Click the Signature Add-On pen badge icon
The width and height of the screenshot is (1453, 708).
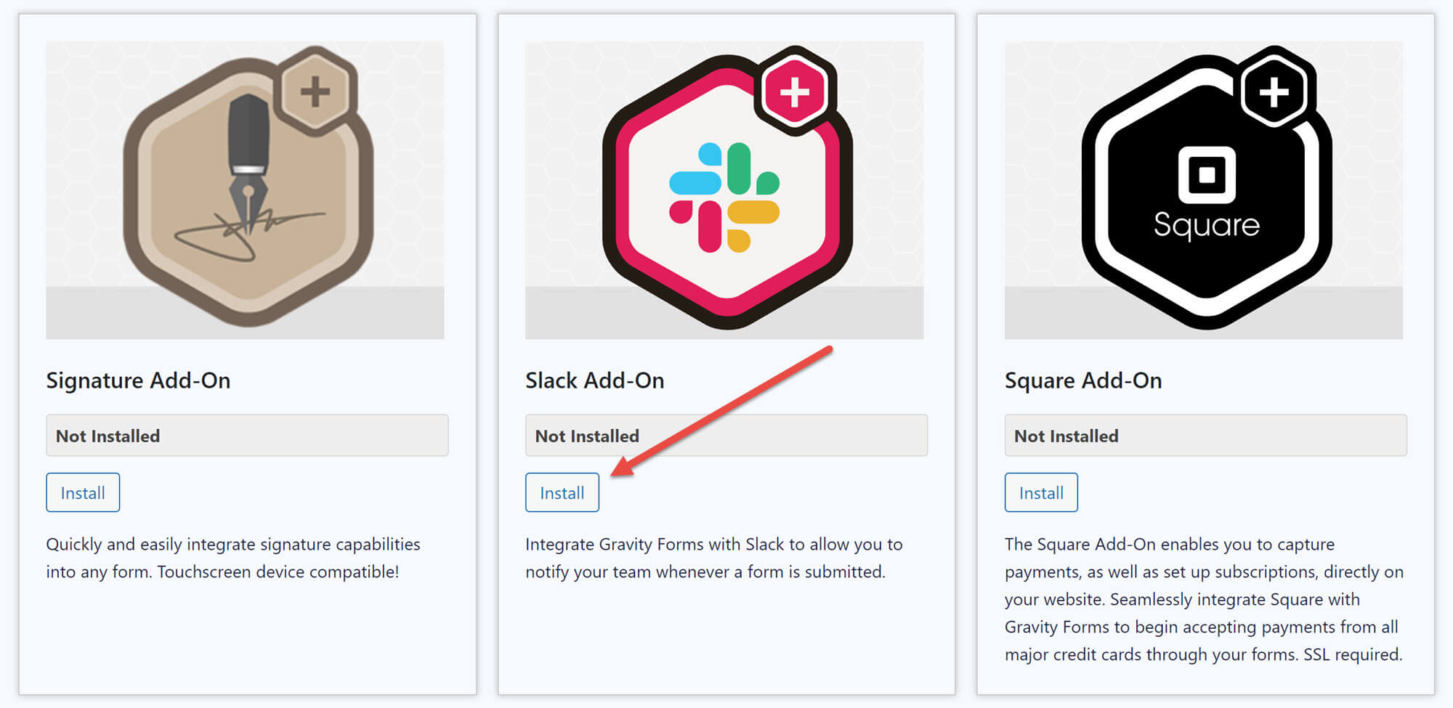coord(248,187)
